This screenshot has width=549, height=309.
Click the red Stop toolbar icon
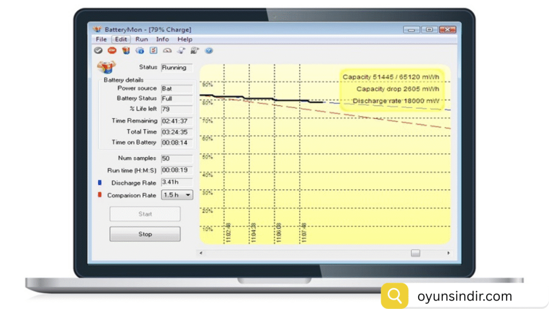pyautogui.click(x=113, y=50)
